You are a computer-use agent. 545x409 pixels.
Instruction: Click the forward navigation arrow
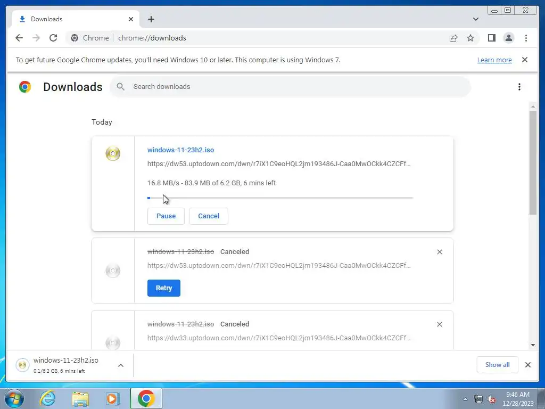[36, 38]
